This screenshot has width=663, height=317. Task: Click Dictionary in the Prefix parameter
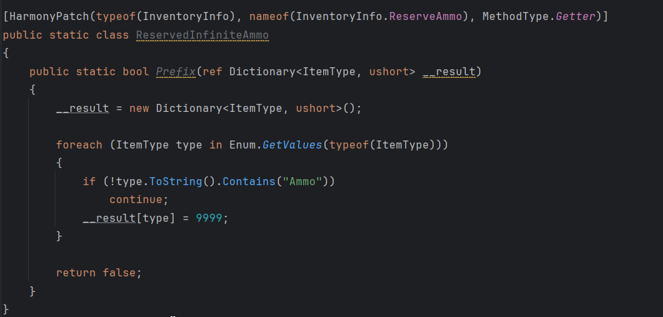pyautogui.click(x=262, y=71)
